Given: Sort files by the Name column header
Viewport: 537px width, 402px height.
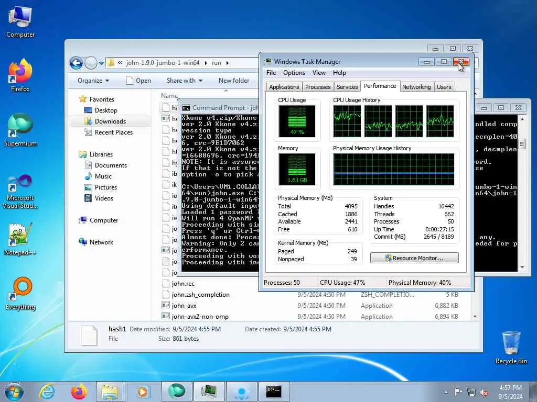Looking at the screenshot, I should tap(169, 96).
